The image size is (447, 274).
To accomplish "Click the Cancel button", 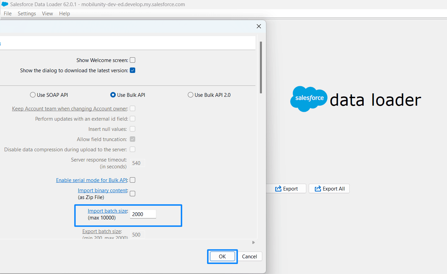I will coord(250,256).
